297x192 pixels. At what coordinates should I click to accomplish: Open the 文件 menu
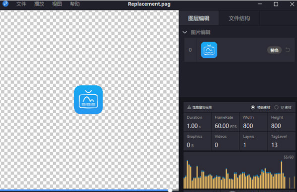point(21,4)
